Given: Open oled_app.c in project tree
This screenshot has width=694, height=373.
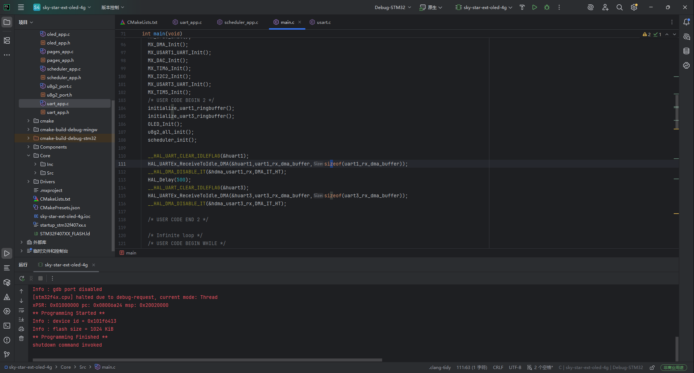Looking at the screenshot, I should point(58,34).
